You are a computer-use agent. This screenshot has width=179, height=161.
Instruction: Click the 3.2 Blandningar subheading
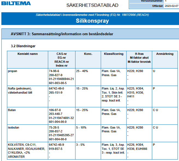[23, 46]
